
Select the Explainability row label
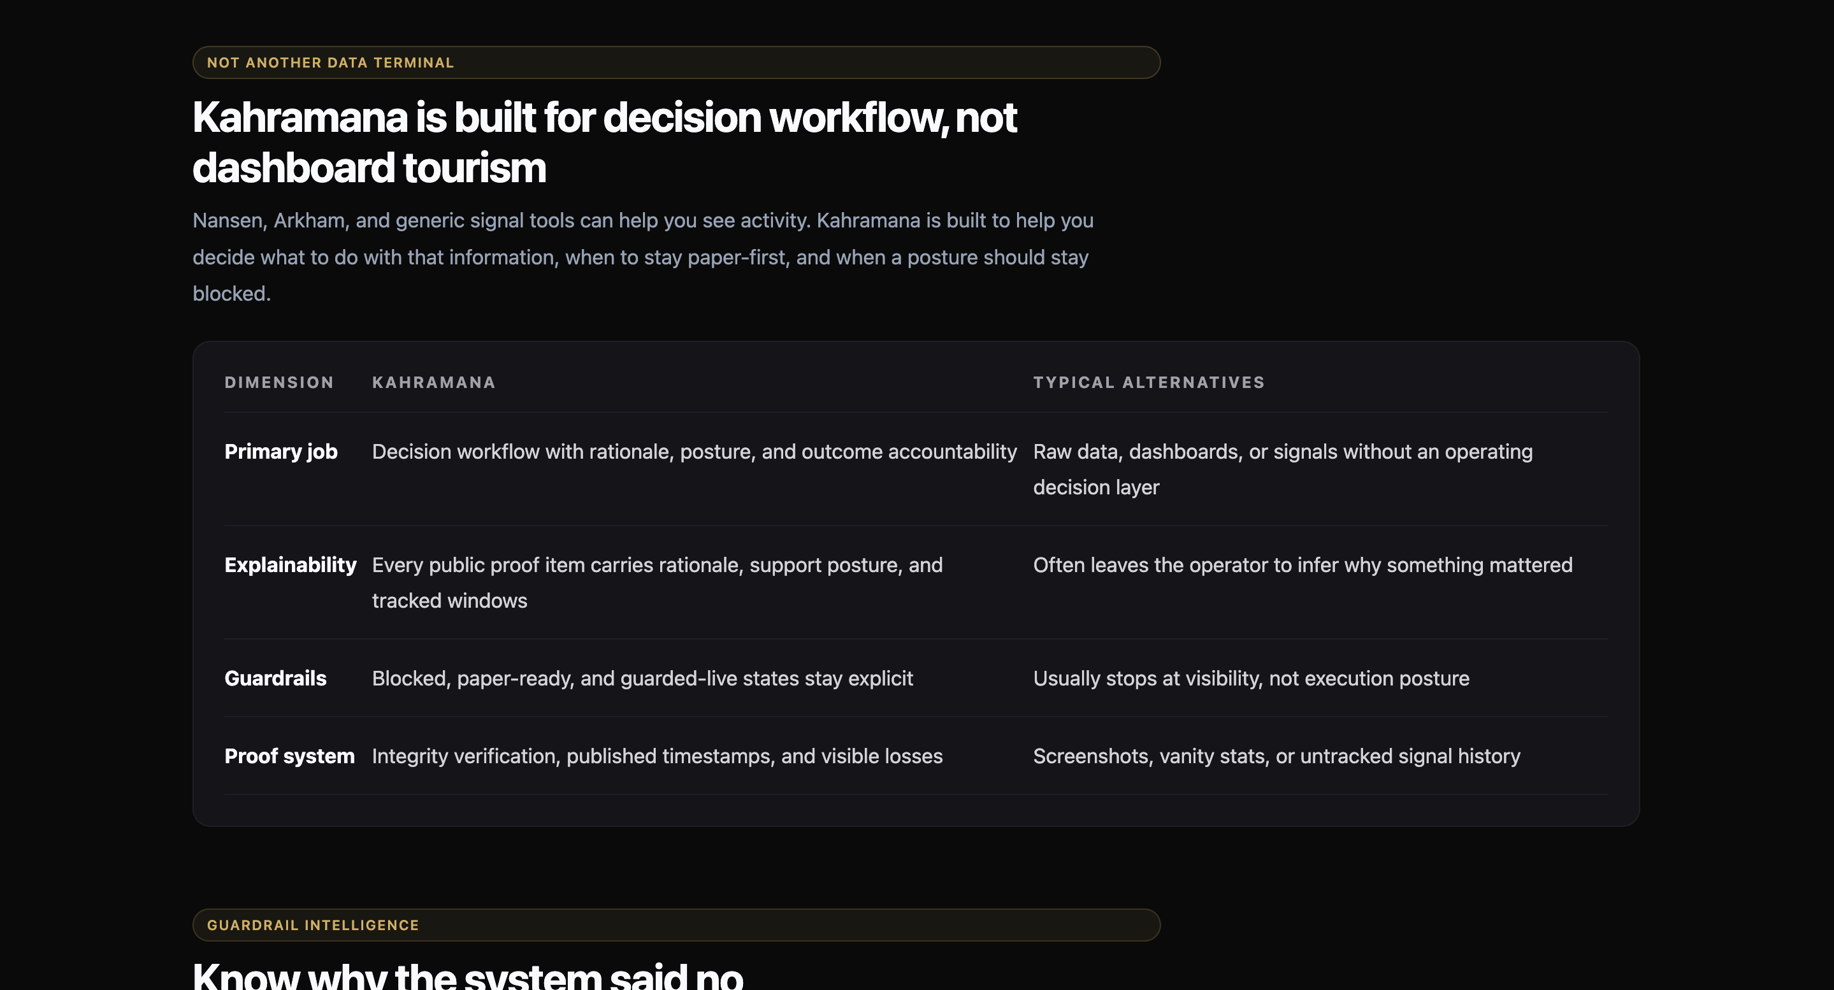[x=290, y=565]
